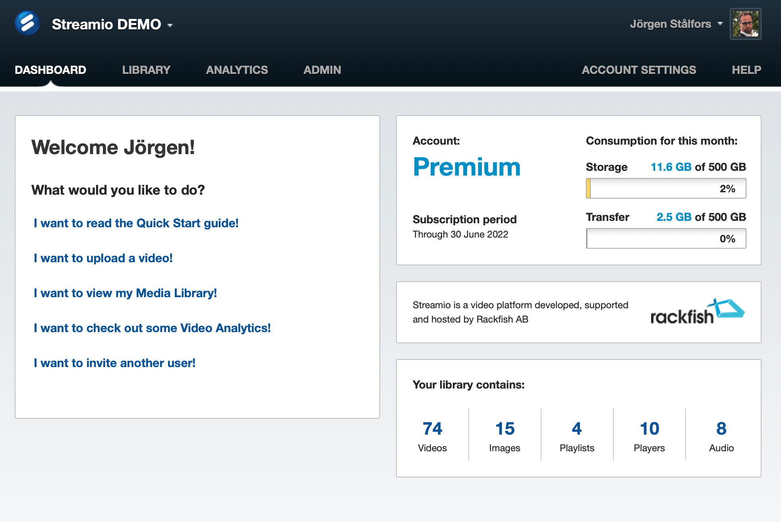Image resolution: width=781 pixels, height=522 pixels.
Task: Open the Quick Start guide link
Action: pos(135,223)
